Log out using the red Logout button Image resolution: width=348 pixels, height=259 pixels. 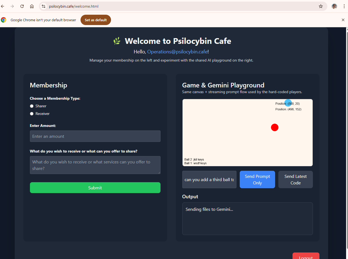click(306, 256)
